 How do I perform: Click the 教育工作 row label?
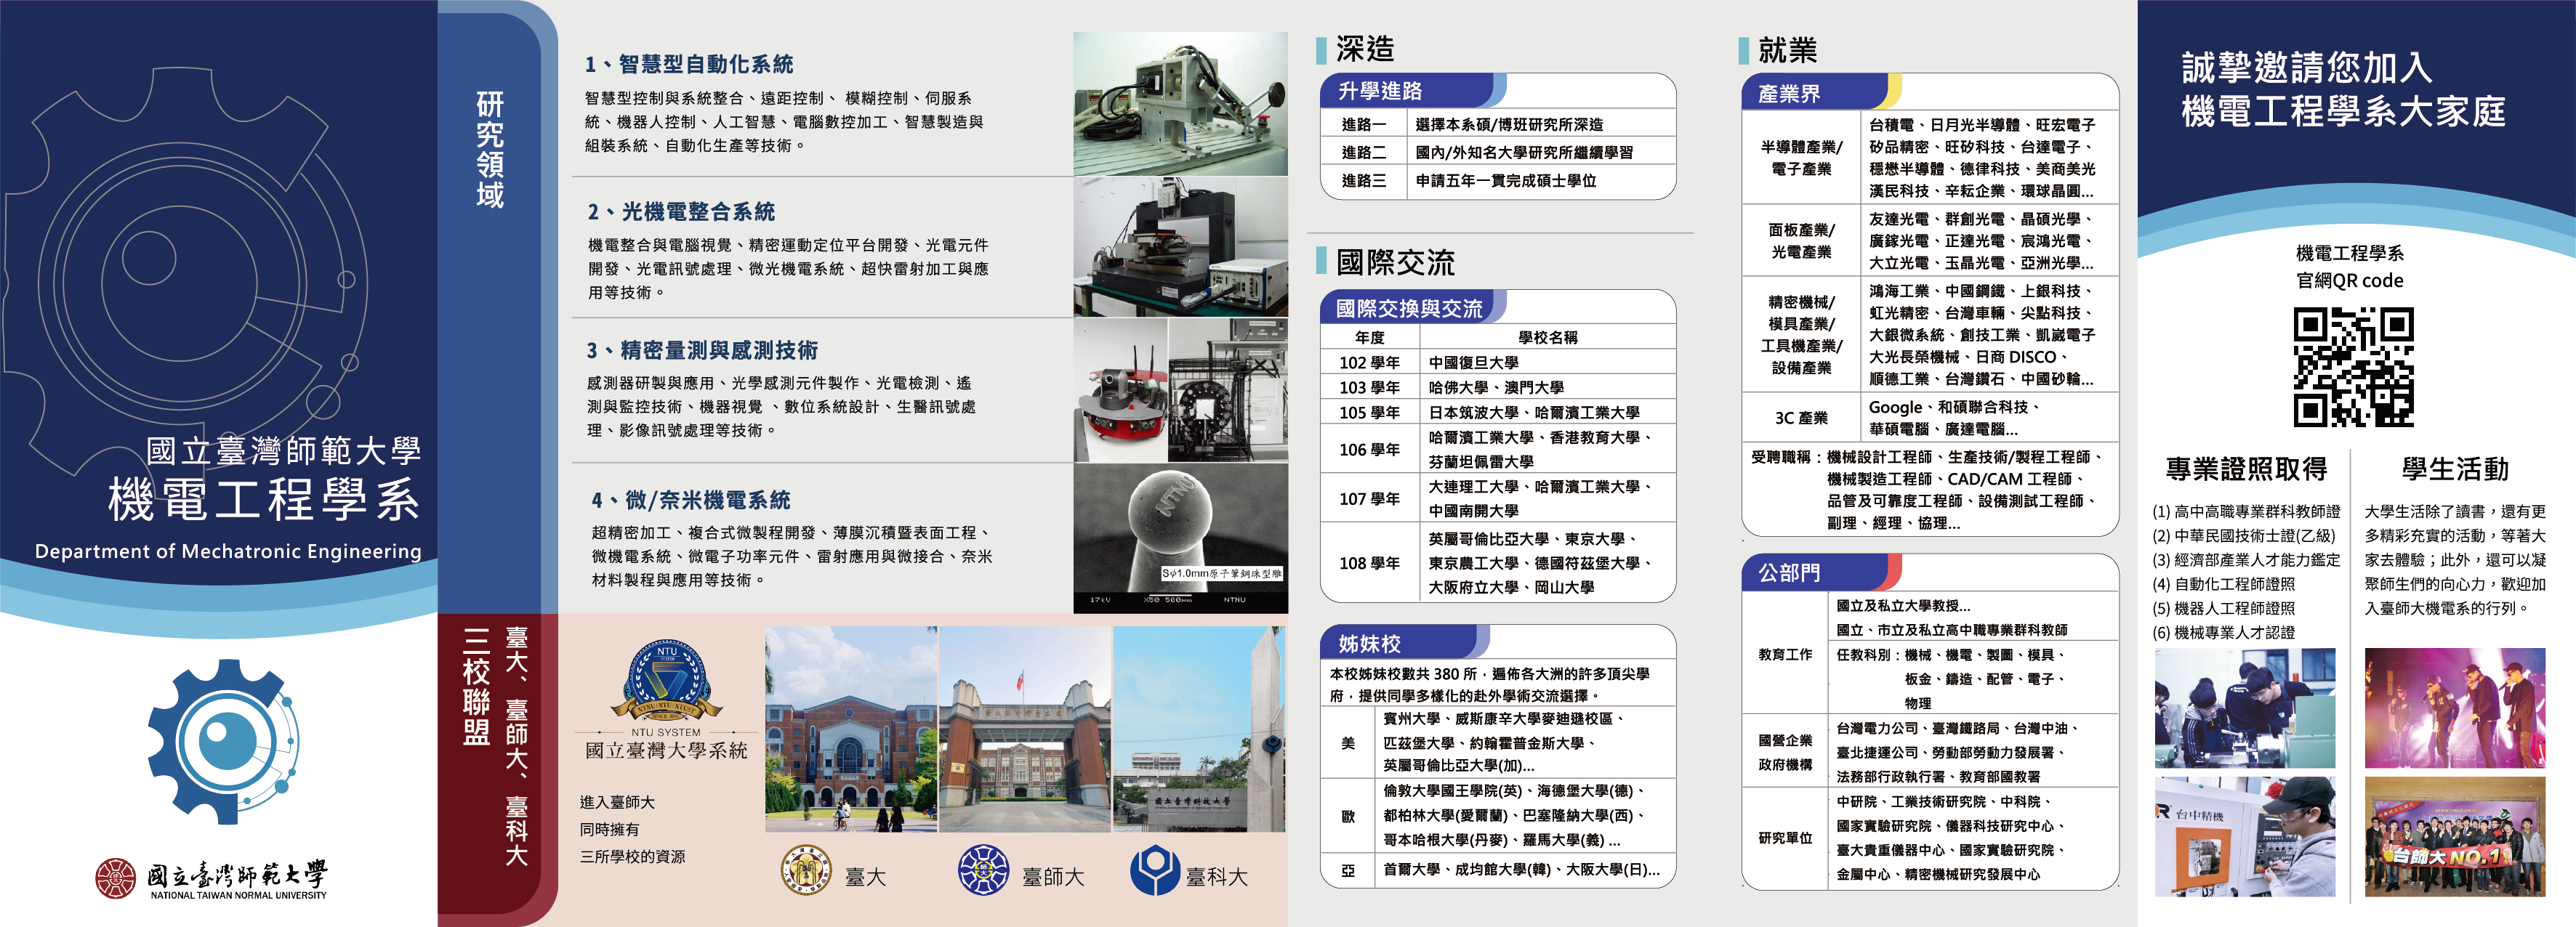coord(1785,655)
